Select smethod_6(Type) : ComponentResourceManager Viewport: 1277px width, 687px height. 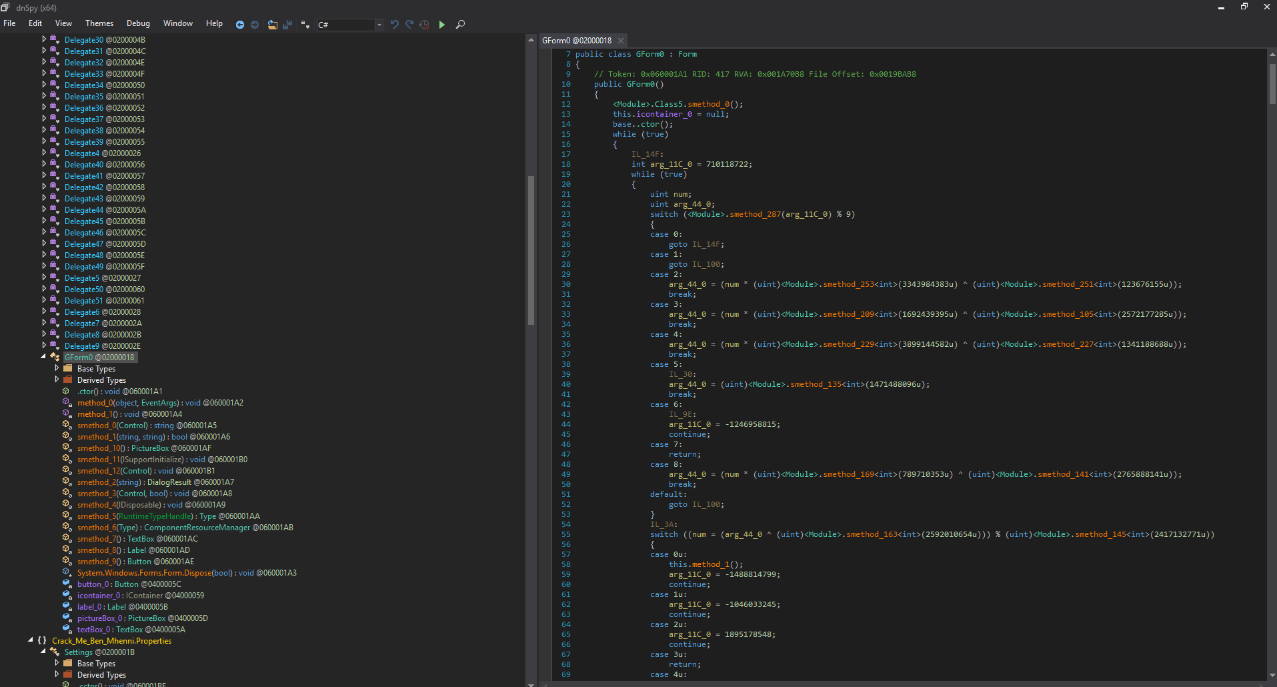click(x=185, y=528)
